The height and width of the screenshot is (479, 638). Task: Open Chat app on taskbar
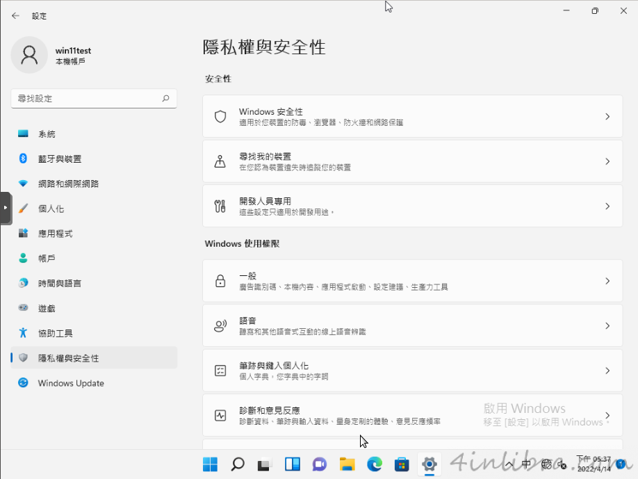click(320, 464)
